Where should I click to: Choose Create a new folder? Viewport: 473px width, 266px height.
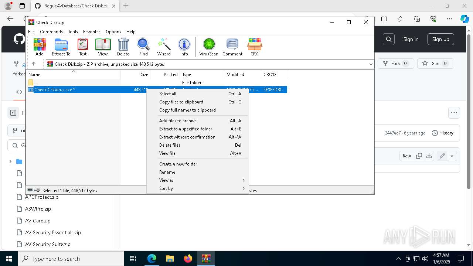click(x=198, y=164)
